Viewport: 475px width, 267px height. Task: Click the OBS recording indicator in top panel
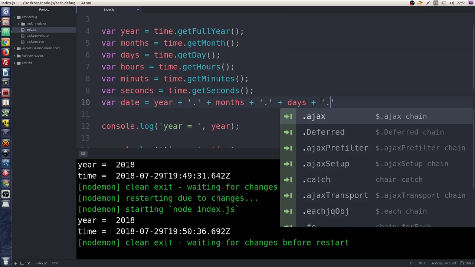coord(412,3)
